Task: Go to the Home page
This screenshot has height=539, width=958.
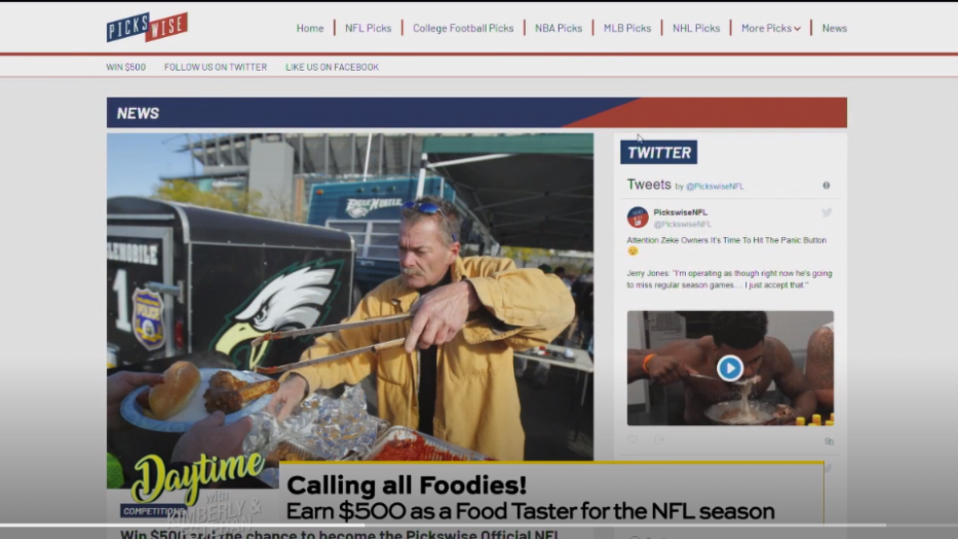Action: (x=310, y=28)
